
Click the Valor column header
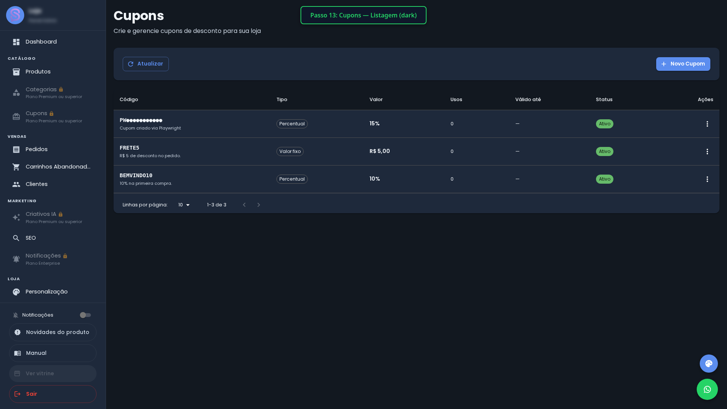(x=376, y=100)
